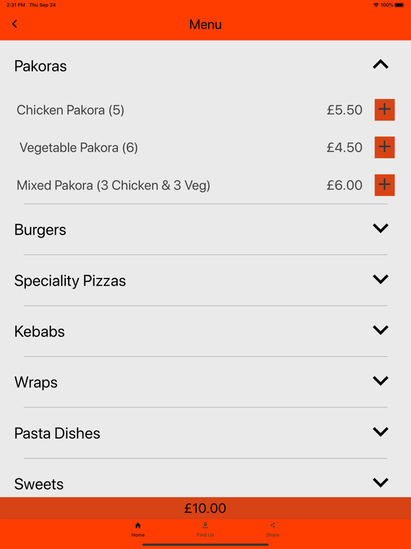Open the Kebabs category chevron

380,330
